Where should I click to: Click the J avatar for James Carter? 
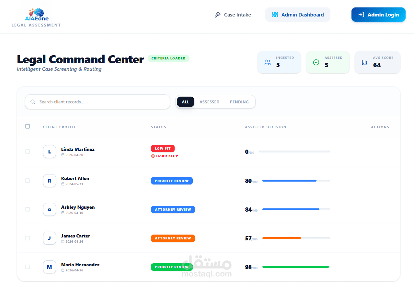click(x=50, y=238)
